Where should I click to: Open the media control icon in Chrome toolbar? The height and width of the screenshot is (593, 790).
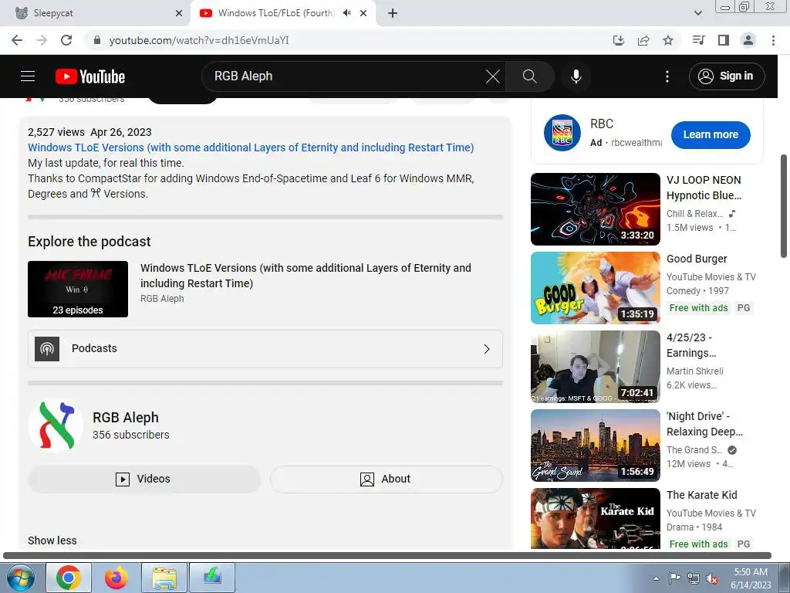click(698, 40)
